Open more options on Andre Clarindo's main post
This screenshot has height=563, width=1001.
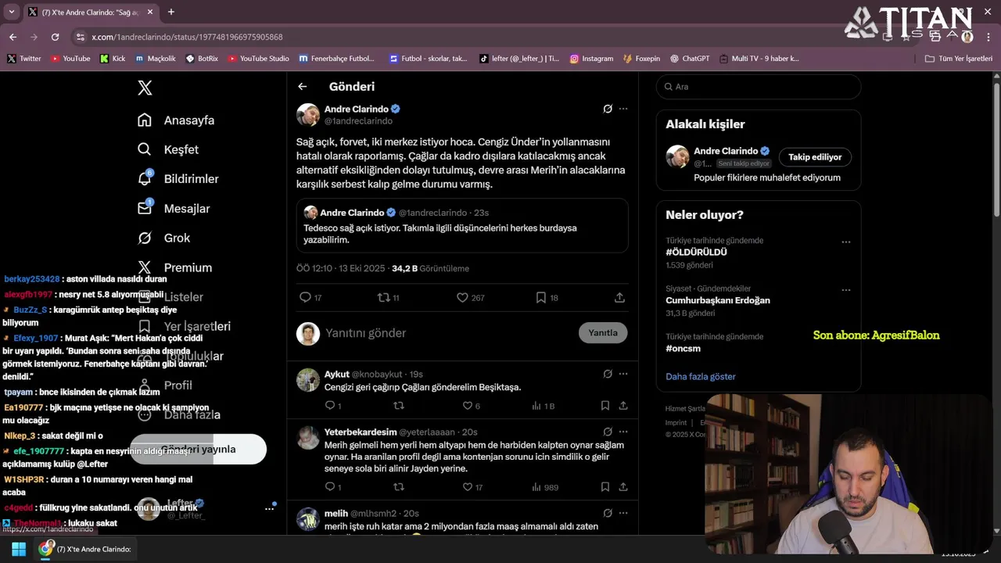coord(623,109)
